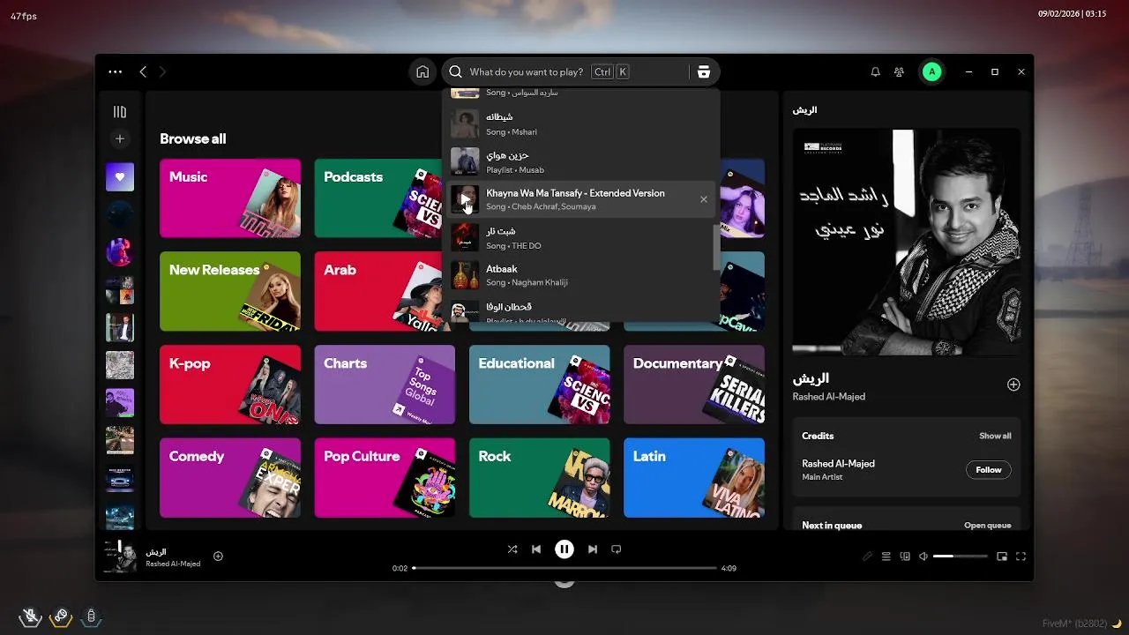Open Liked Songs heart tile in sidebar
The image size is (1129, 635).
pos(120,176)
